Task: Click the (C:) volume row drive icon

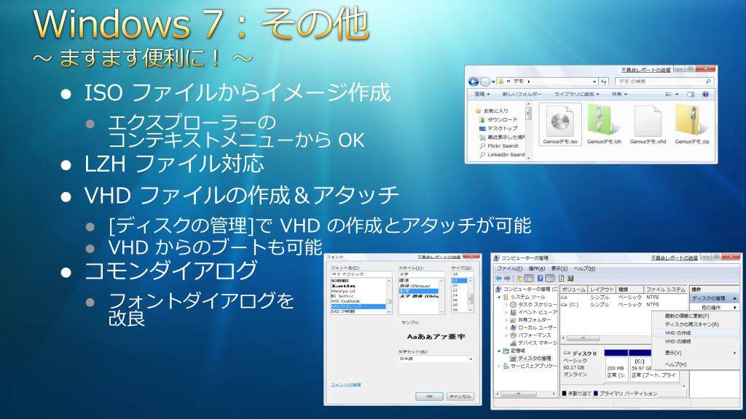Action: tap(565, 305)
